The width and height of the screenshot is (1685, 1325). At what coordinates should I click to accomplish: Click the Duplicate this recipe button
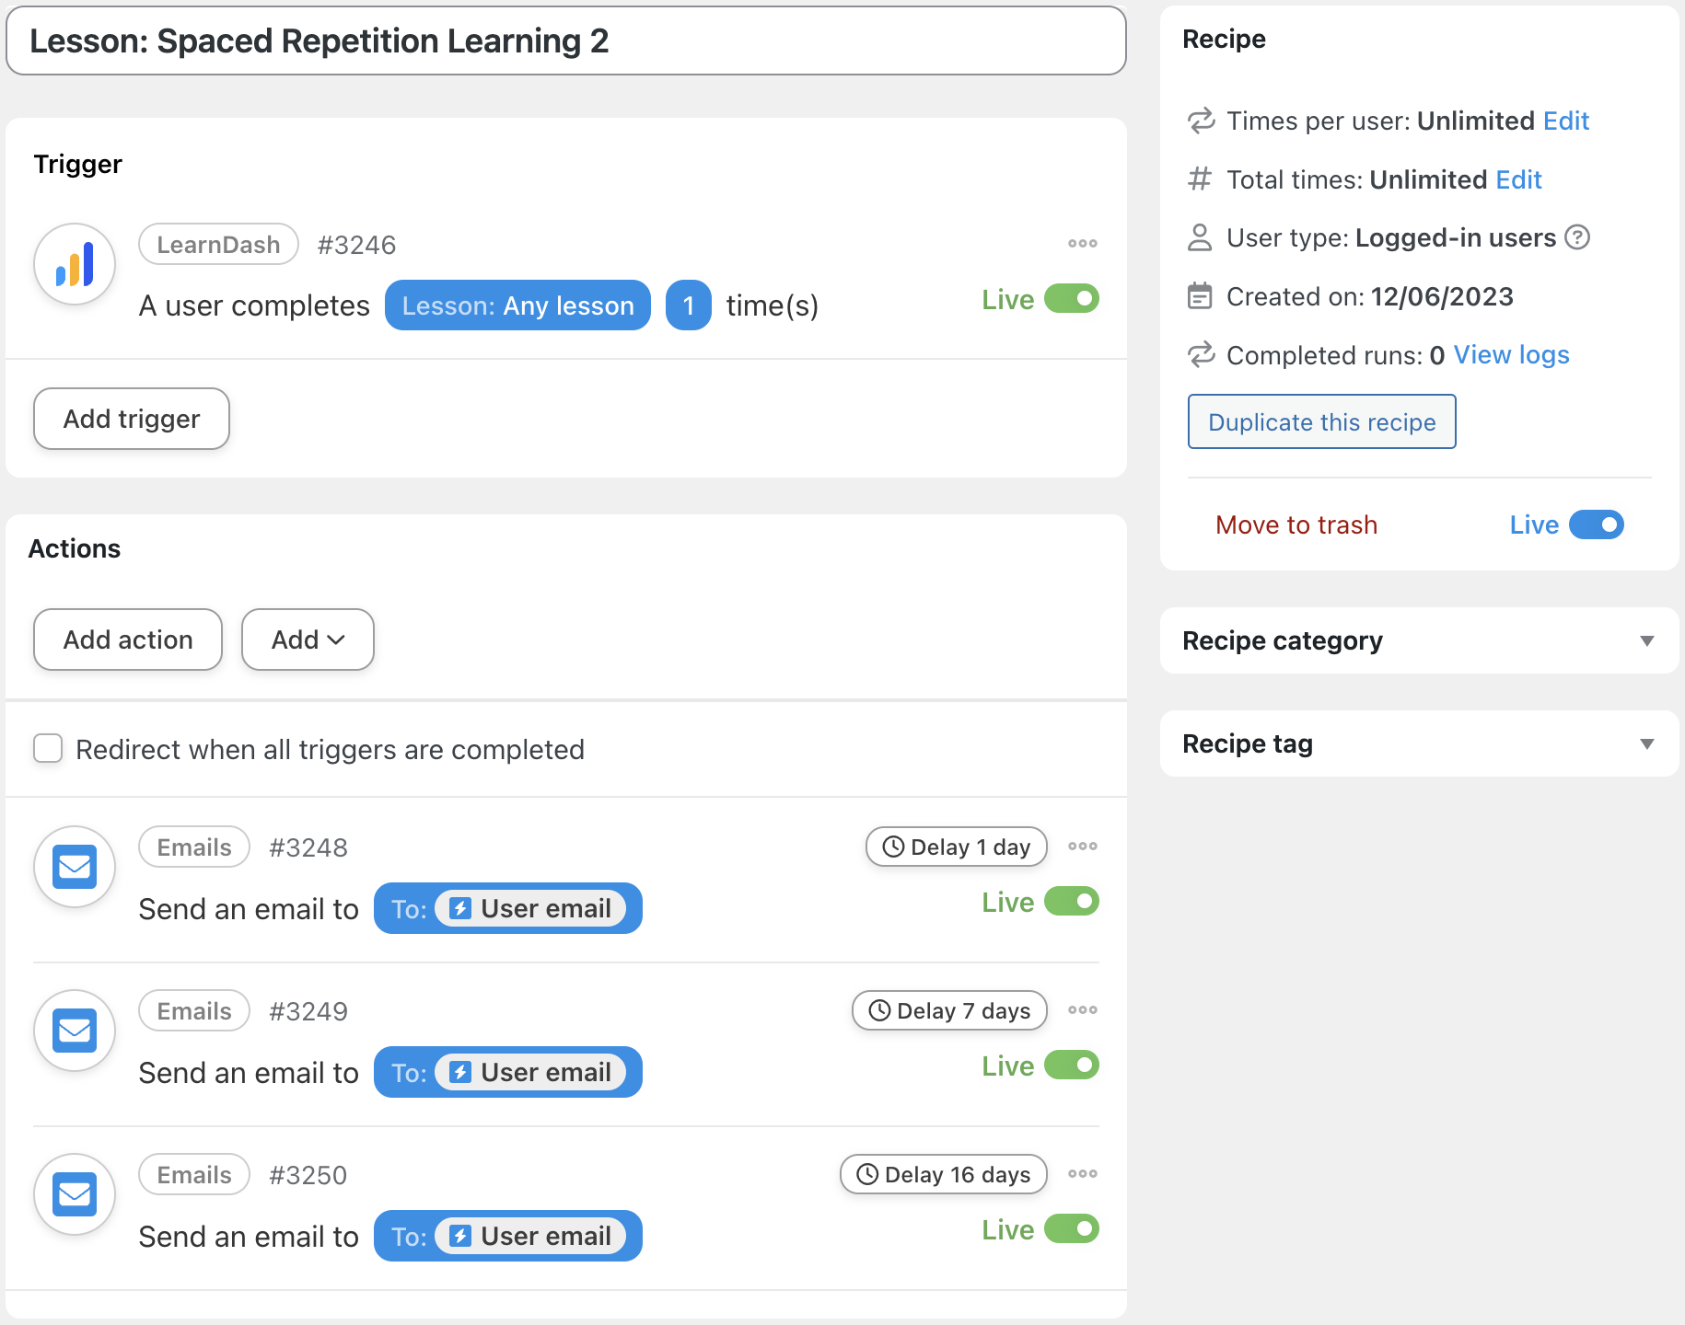1321,421
